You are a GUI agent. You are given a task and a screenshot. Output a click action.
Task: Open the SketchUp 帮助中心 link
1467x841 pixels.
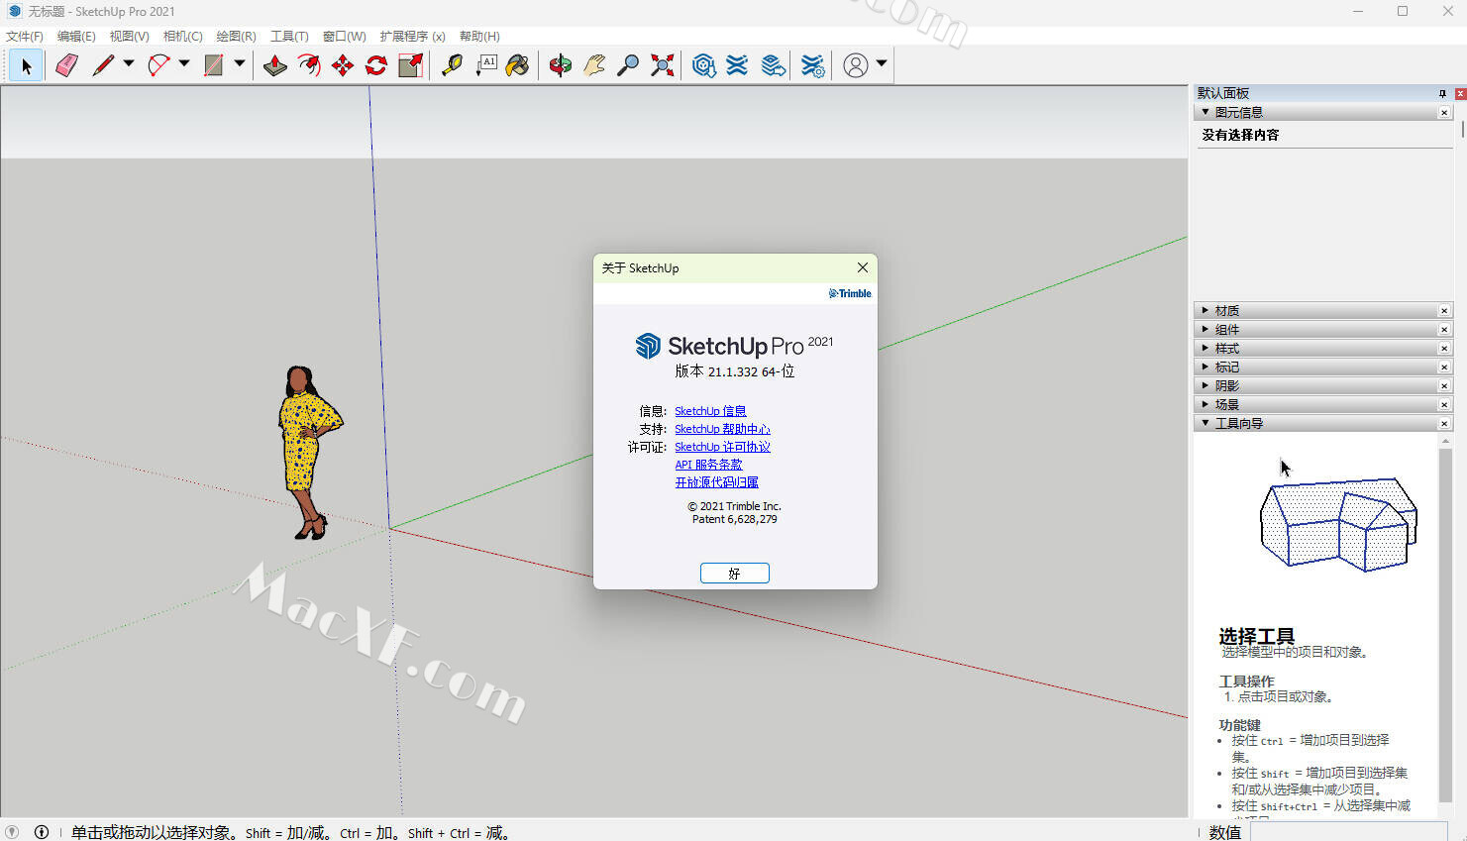[x=722, y=429]
